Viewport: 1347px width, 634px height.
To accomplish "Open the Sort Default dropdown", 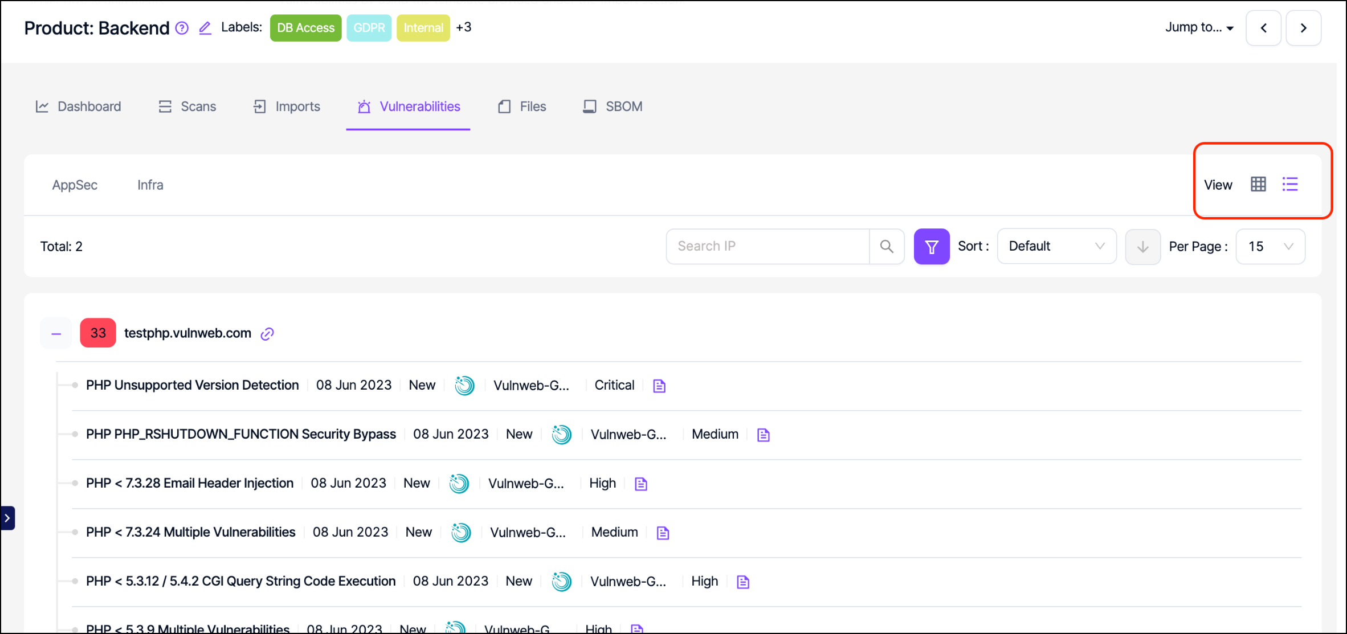I will tap(1056, 247).
